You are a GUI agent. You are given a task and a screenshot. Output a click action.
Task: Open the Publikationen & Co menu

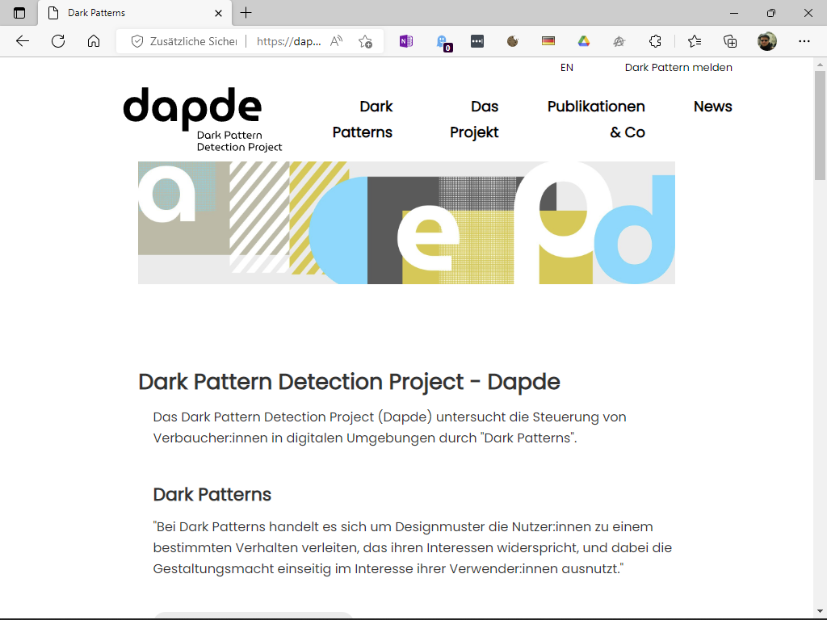pyautogui.click(x=596, y=119)
